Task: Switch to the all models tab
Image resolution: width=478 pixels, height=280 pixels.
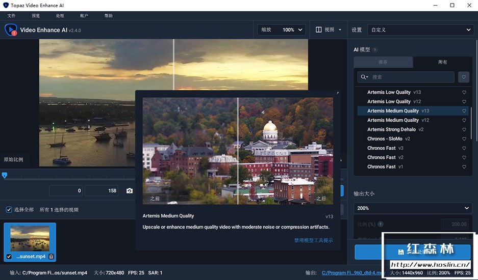Action: point(443,62)
